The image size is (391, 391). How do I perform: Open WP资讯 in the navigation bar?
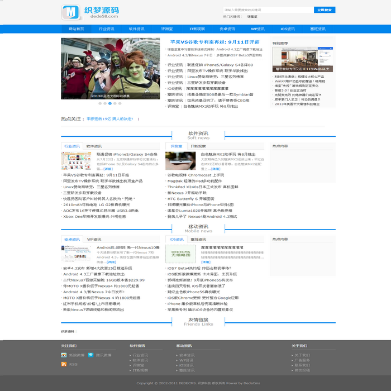(x=258, y=29)
